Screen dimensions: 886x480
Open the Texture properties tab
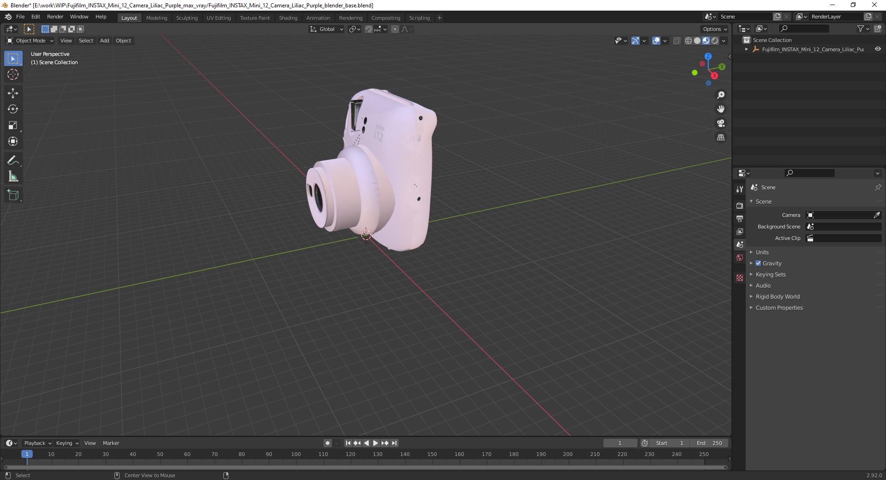click(740, 278)
